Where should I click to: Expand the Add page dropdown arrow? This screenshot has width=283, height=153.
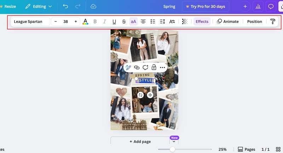click(x=174, y=141)
